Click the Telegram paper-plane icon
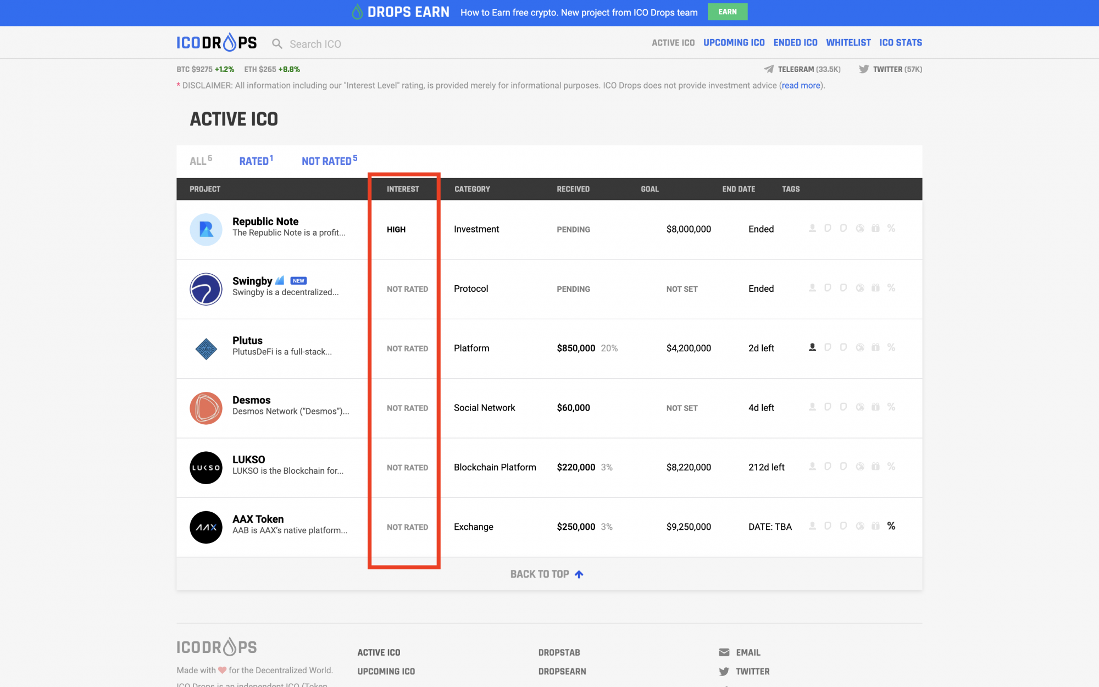The image size is (1099, 687). pos(769,69)
